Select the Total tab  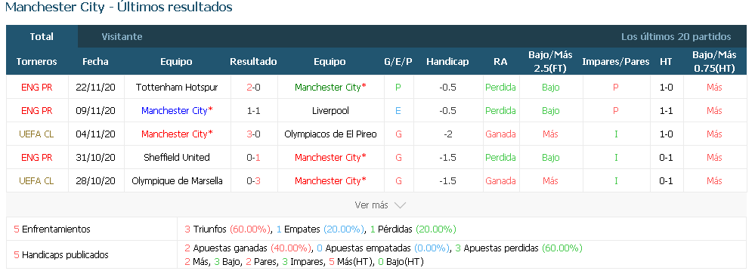(x=42, y=36)
